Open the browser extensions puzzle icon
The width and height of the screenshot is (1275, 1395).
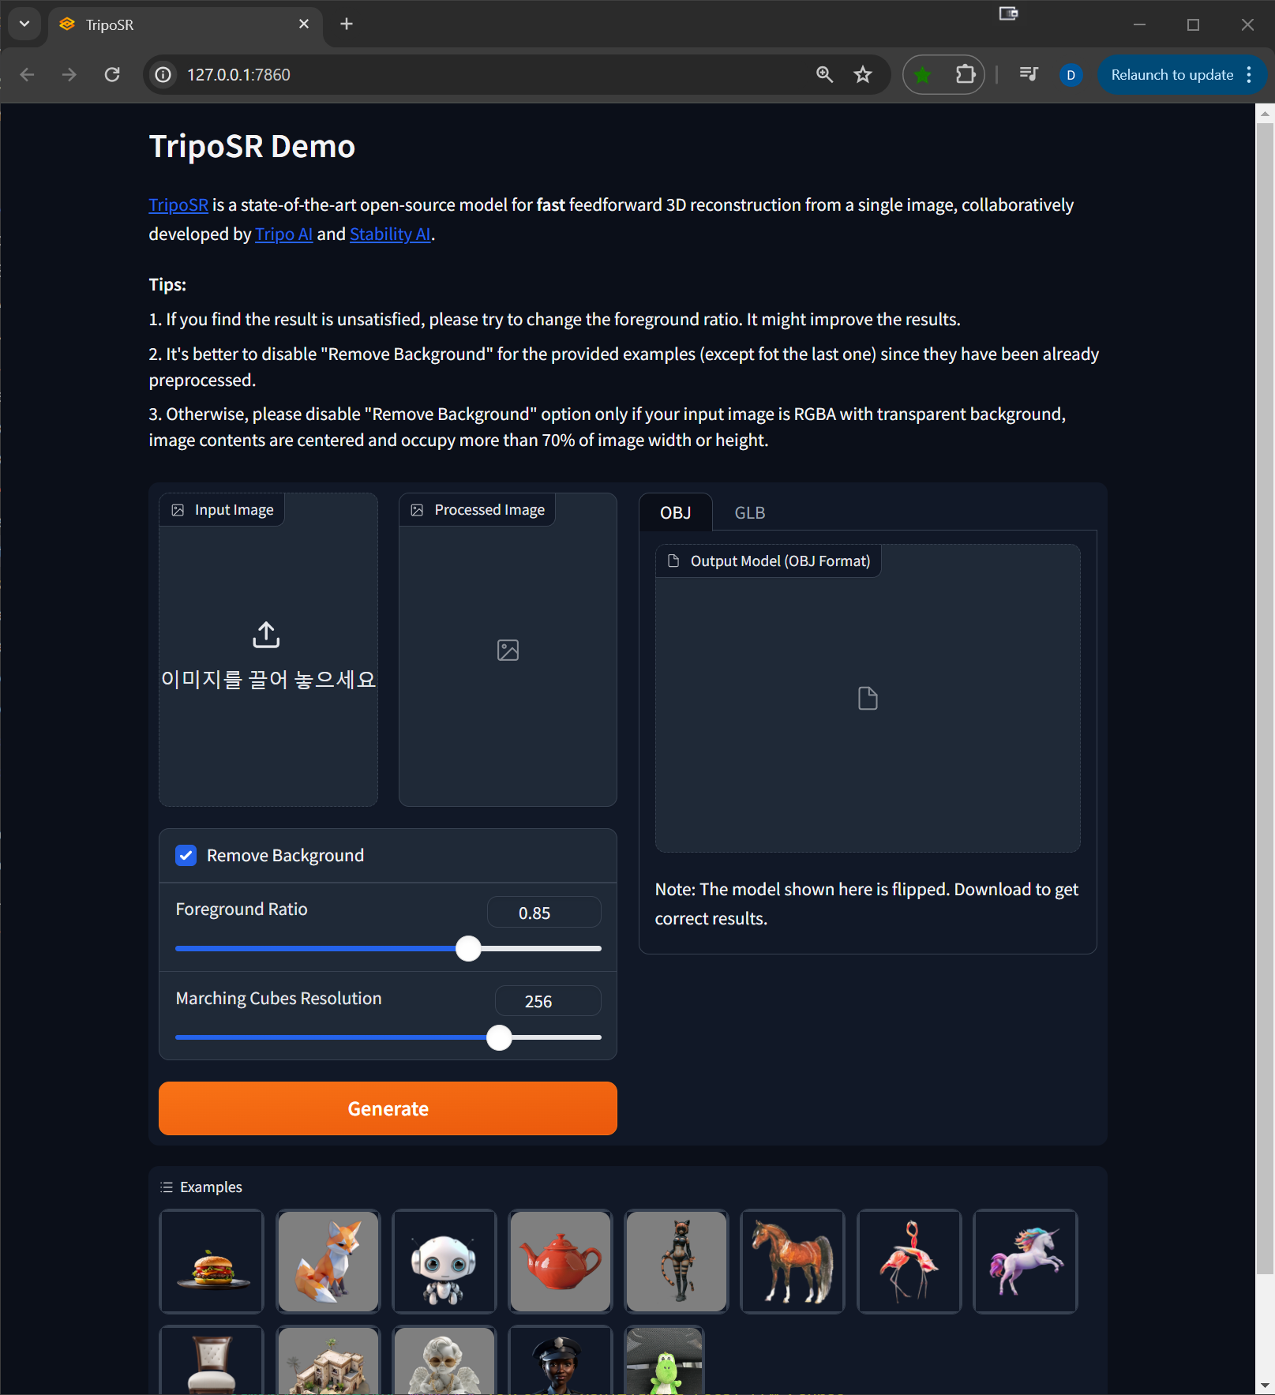(x=965, y=74)
